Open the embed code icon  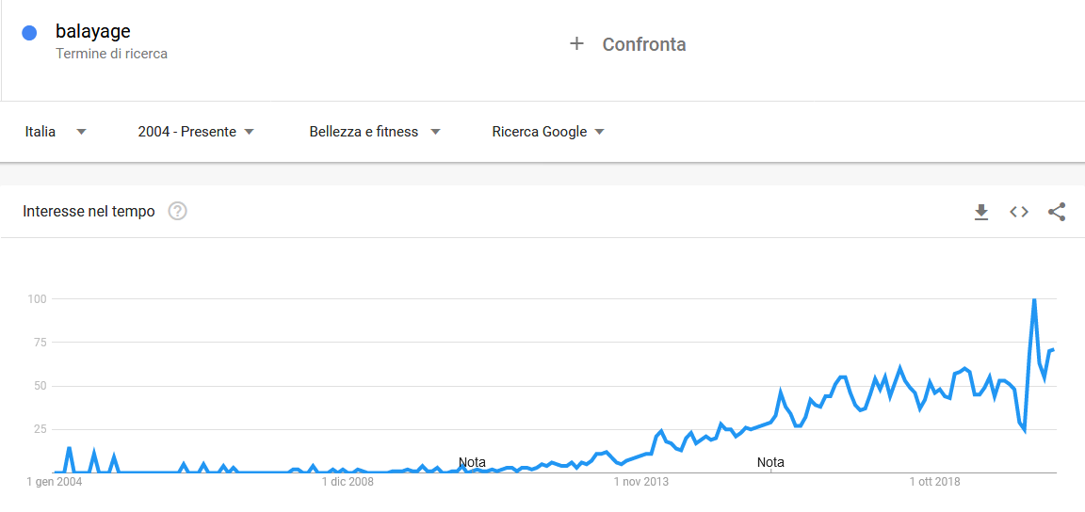click(x=1018, y=212)
